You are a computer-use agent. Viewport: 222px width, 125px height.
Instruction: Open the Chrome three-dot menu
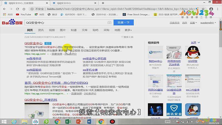[x=218, y=9]
